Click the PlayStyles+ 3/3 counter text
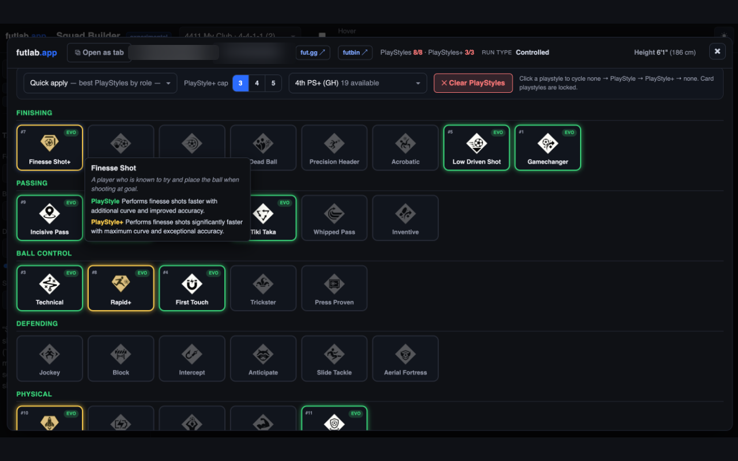This screenshot has width=738, height=461. 451,52
